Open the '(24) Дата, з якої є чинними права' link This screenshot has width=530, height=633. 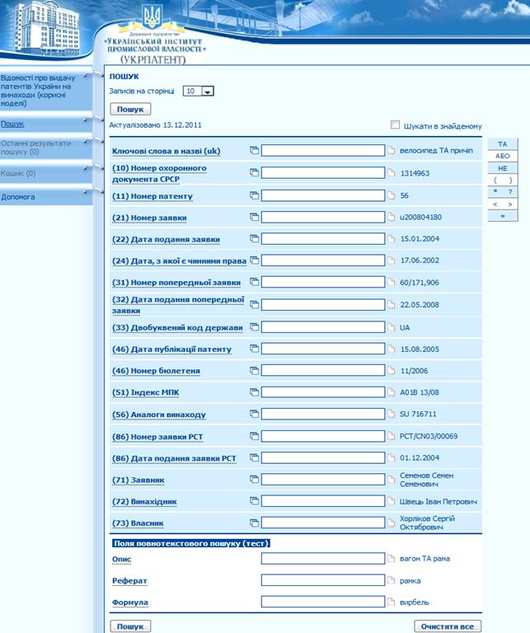pos(179,261)
